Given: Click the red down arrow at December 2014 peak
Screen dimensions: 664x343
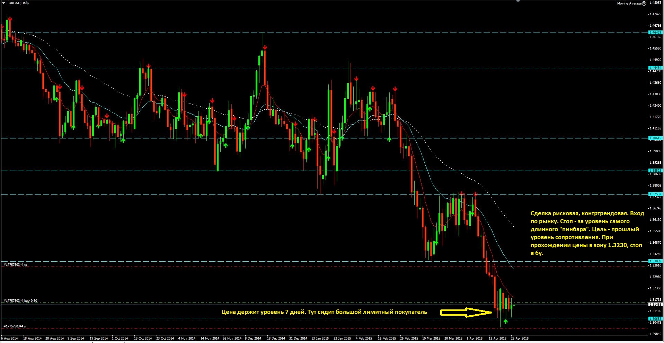Looking at the screenshot, I should click(265, 47).
